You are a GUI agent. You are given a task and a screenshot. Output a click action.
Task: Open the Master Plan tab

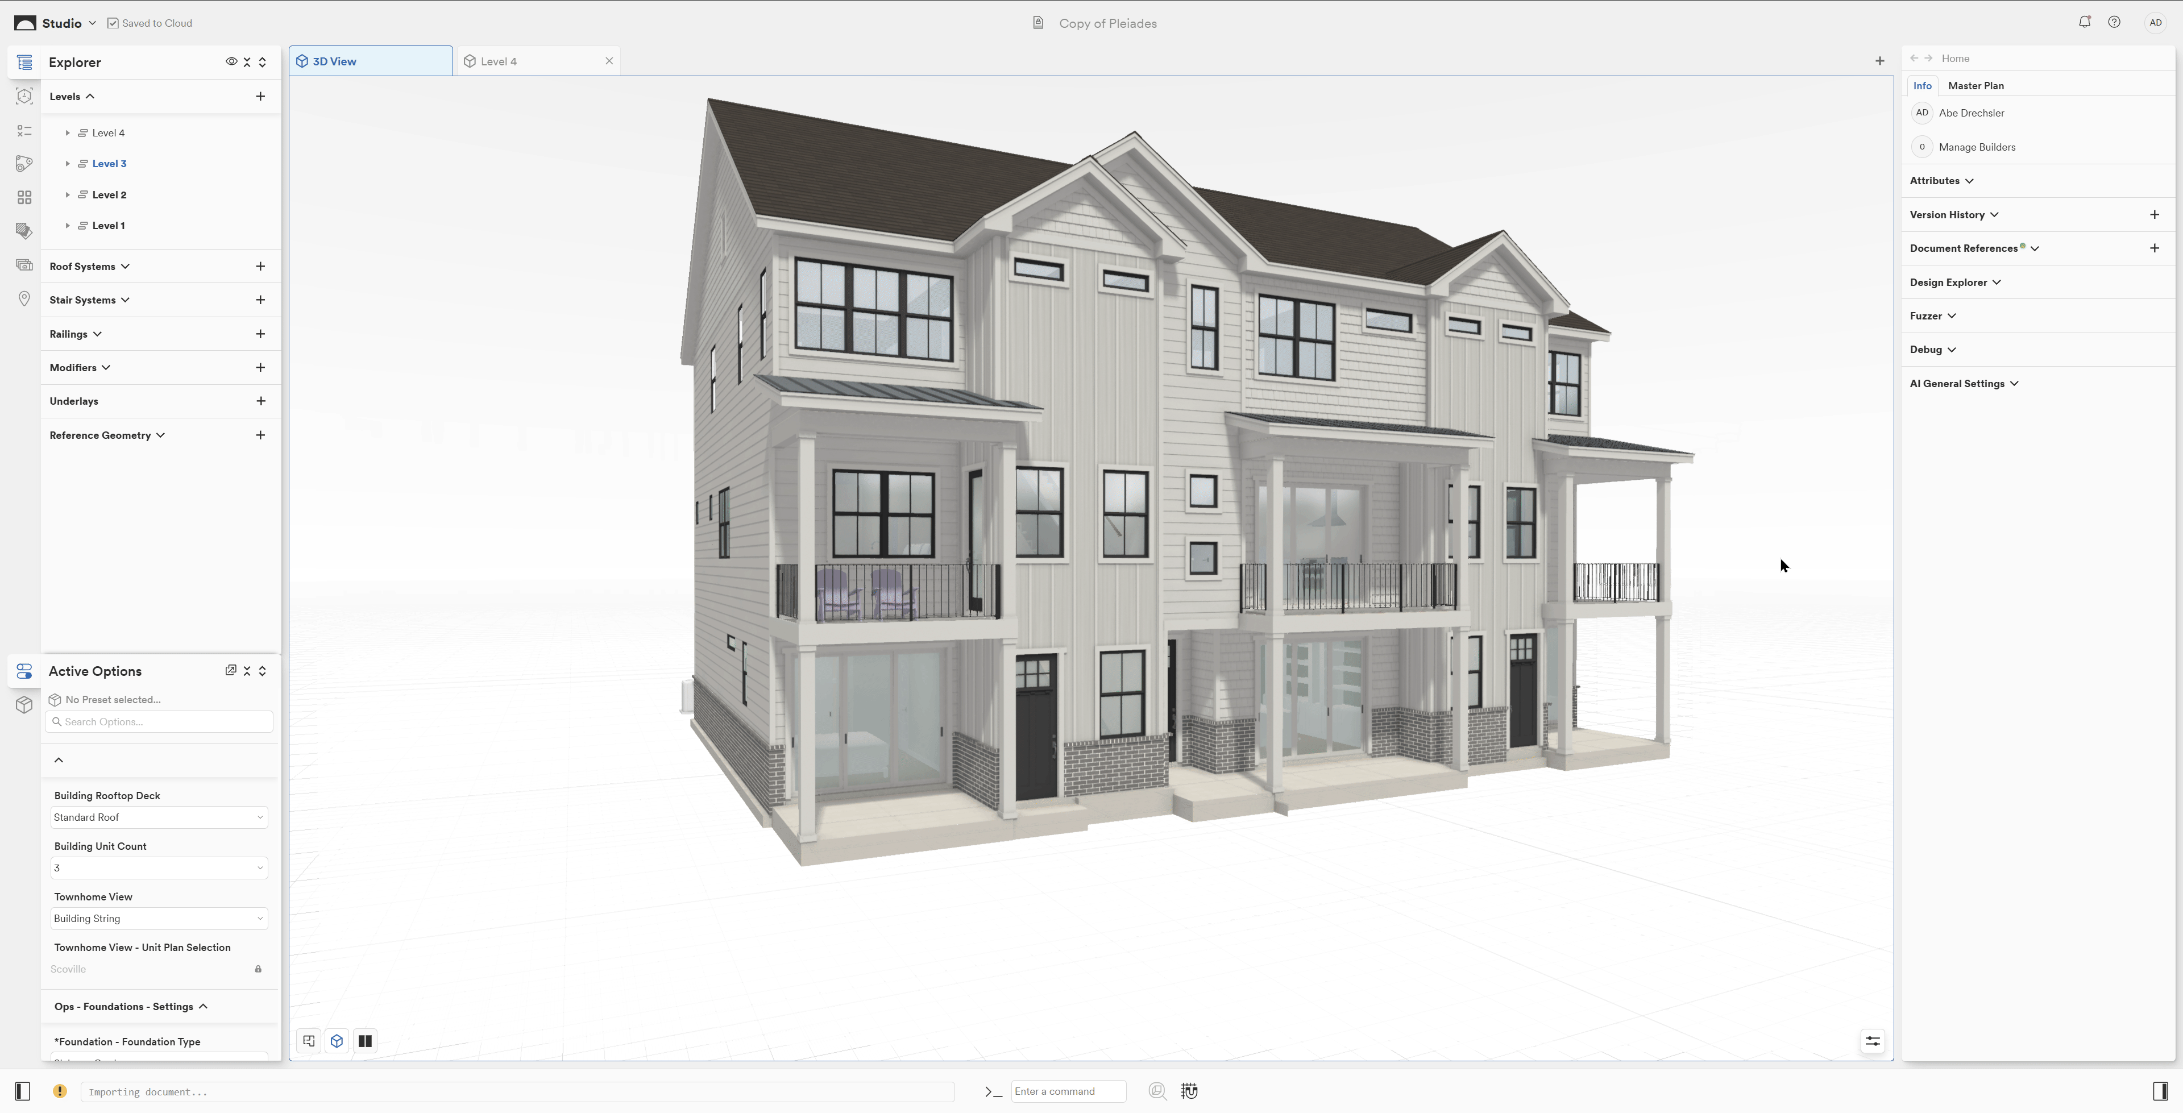pyautogui.click(x=1976, y=86)
